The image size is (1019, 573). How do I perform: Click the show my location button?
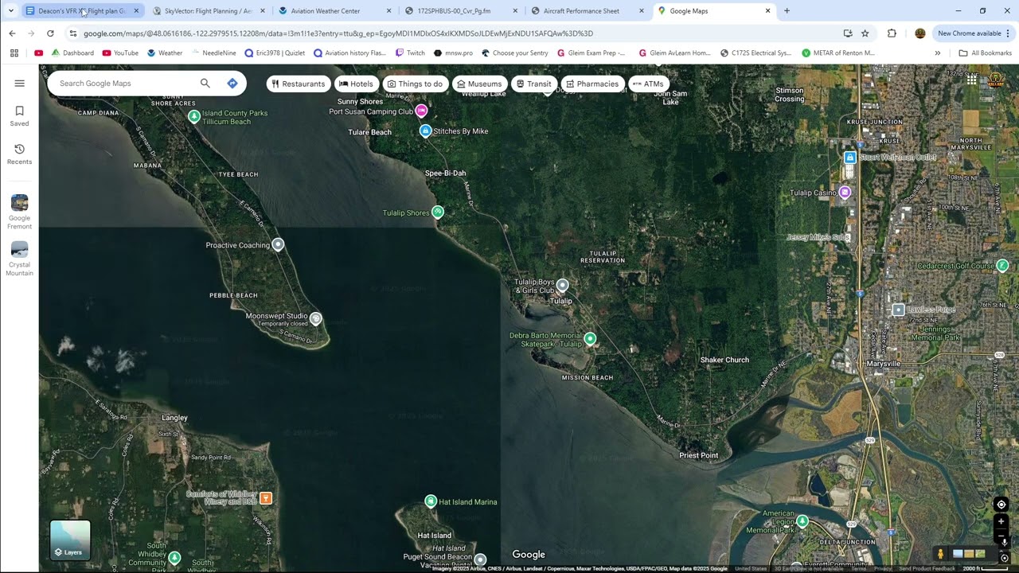1001,505
